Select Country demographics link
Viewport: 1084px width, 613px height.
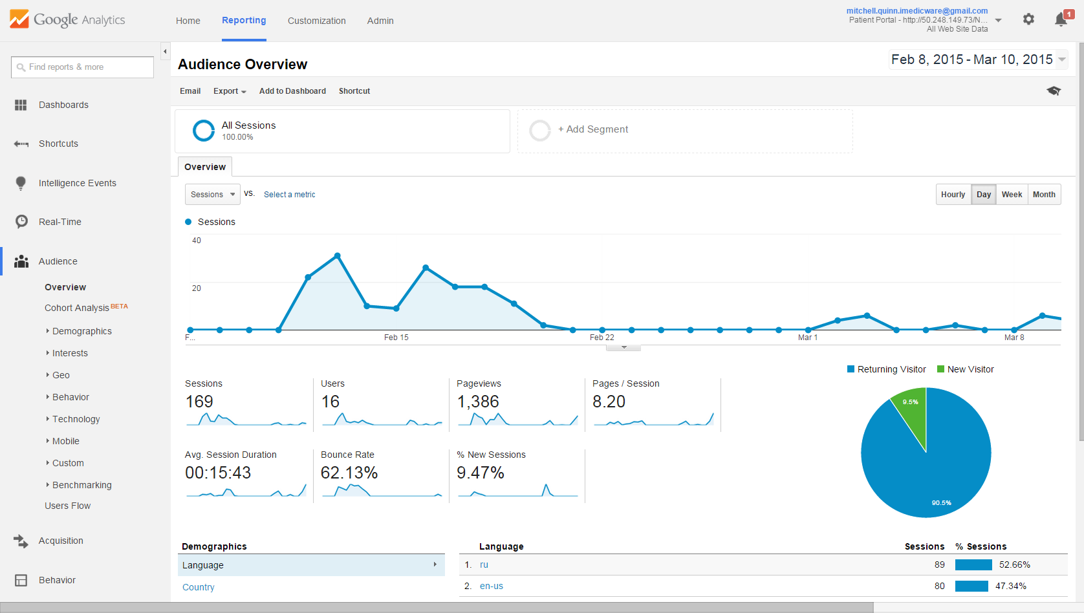point(199,587)
